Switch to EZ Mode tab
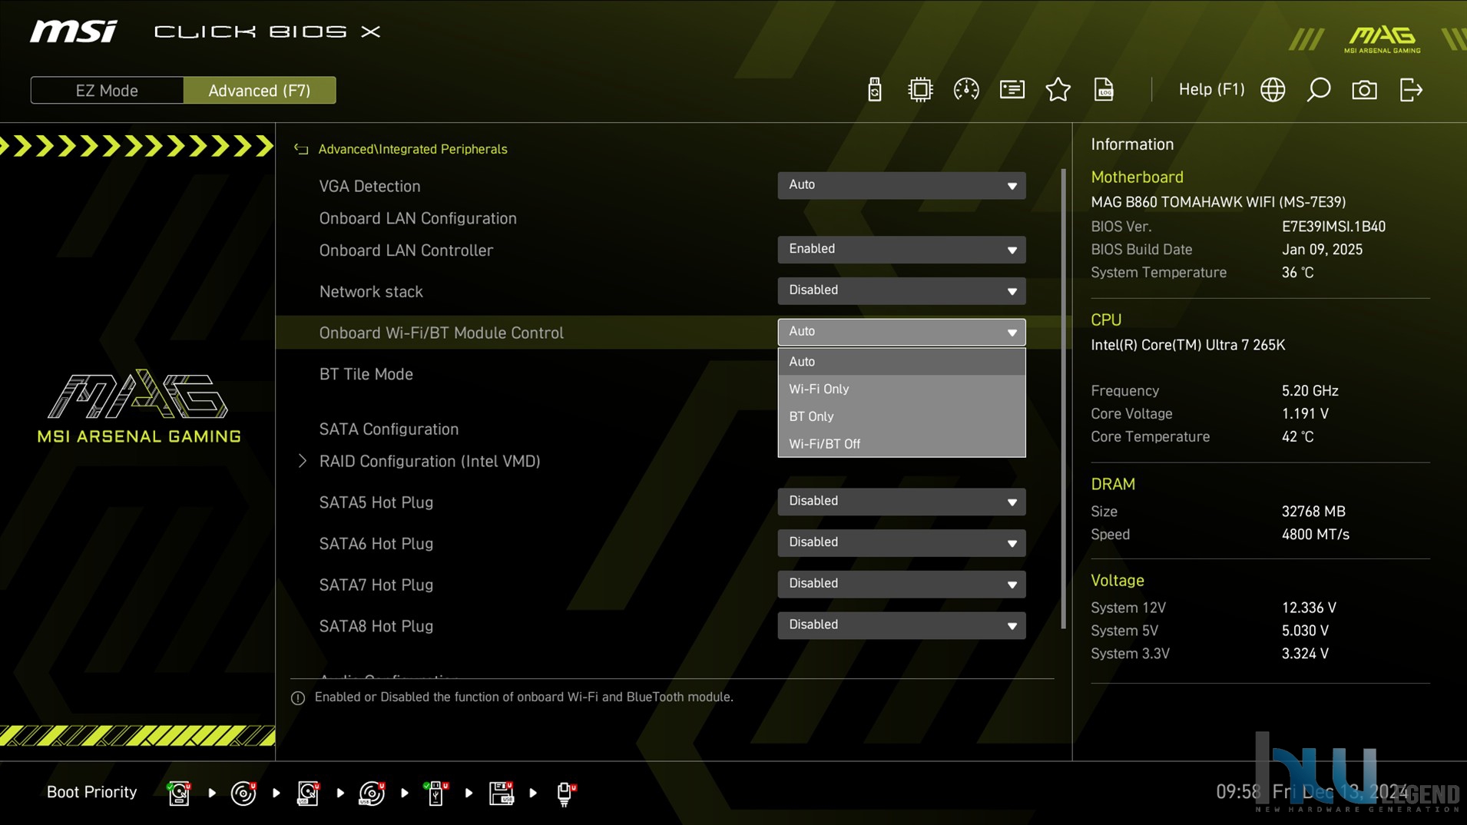The width and height of the screenshot is (1467, 825). (x=107, y=90)
